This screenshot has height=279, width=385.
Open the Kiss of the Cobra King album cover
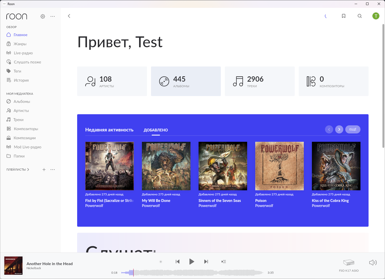[x=336, y=166]
